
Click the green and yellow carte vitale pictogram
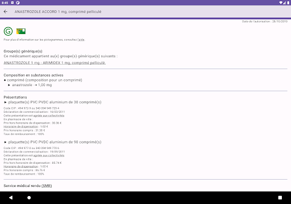(x=21, y=31)
